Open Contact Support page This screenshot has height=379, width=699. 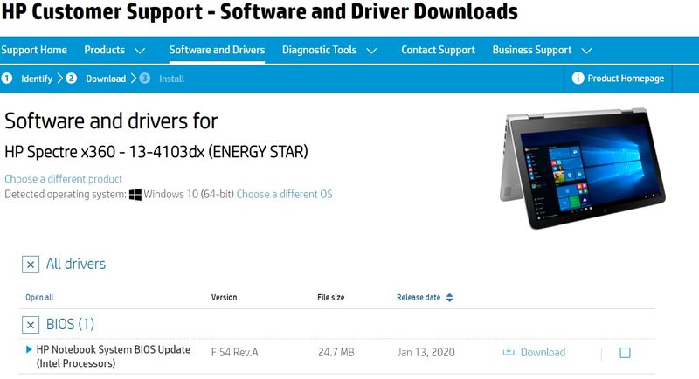[x=439, y=50]
